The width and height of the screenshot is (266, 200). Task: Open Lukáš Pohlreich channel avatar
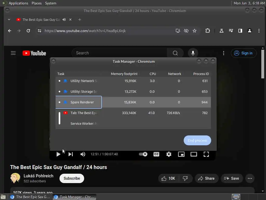15,178
